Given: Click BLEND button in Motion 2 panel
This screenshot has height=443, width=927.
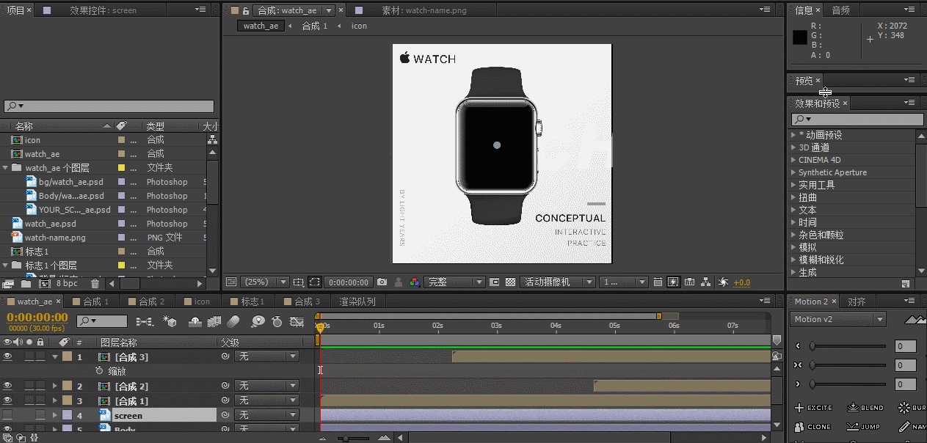Looking at the screenshot, I should [865, 408].
